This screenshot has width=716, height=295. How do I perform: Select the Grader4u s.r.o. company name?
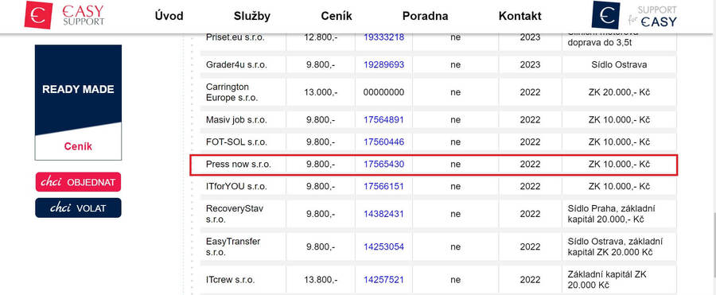236,65
